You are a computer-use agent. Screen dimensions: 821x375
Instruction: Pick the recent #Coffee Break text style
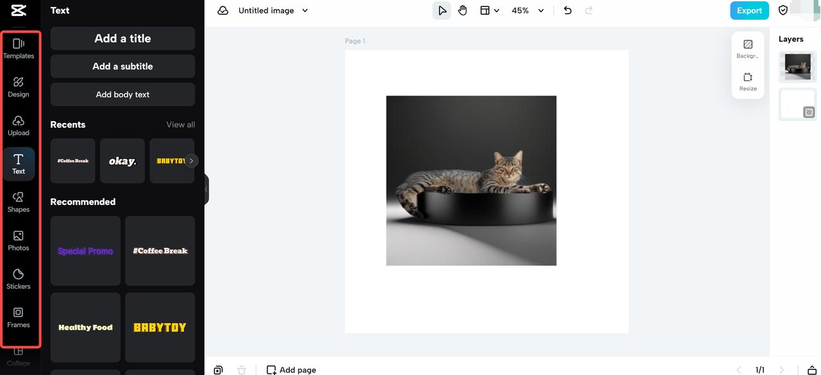click(73, 161)
